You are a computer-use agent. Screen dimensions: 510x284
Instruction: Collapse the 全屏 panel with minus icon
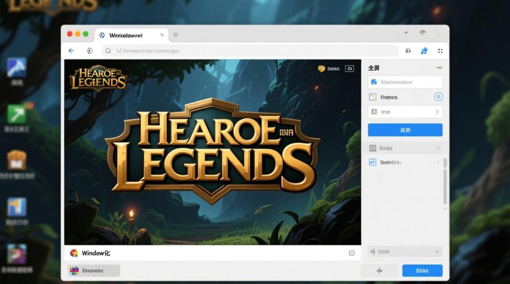click(439, 68)
